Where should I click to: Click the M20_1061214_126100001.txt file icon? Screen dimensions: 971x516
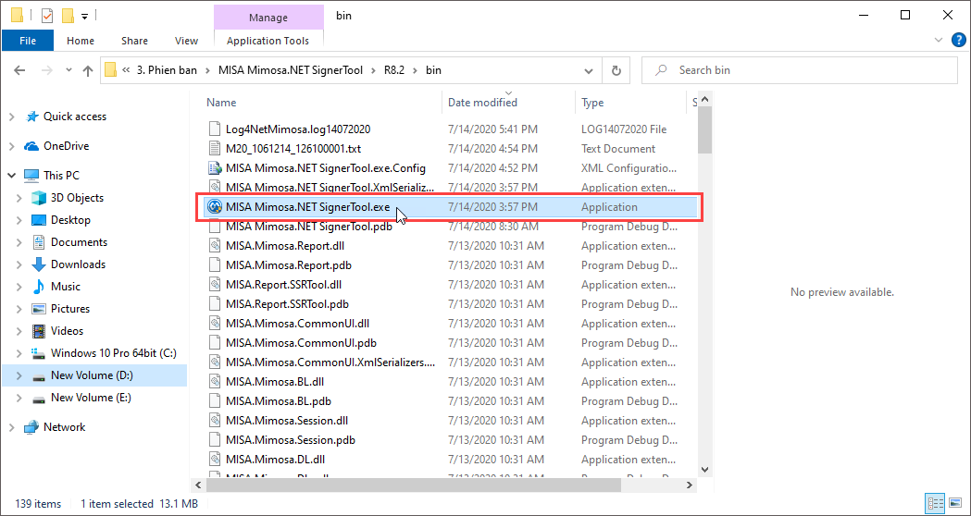tap(215, 149)
